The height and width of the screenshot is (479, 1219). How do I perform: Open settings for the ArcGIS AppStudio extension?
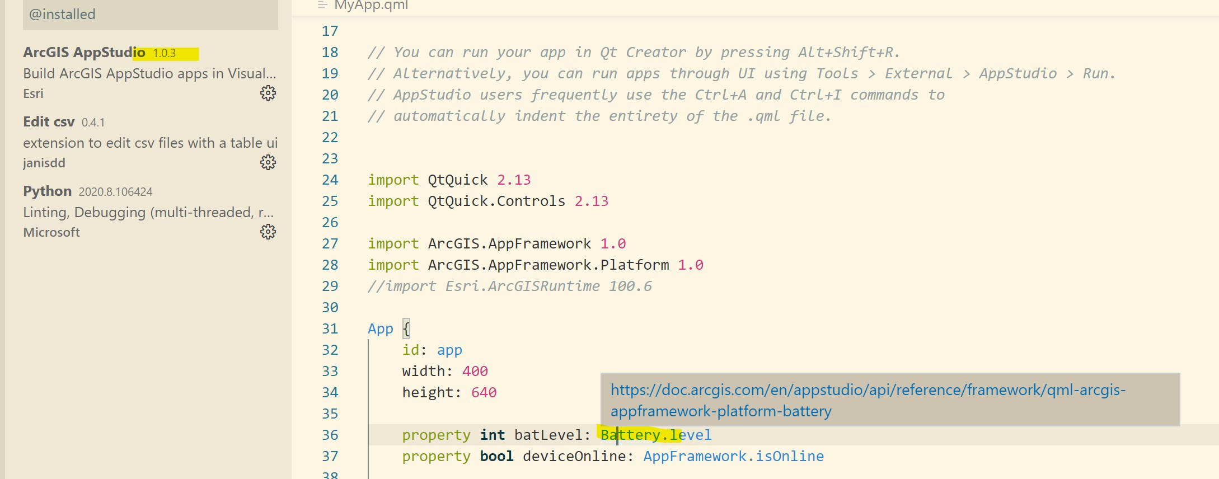[x=268, y=93]
